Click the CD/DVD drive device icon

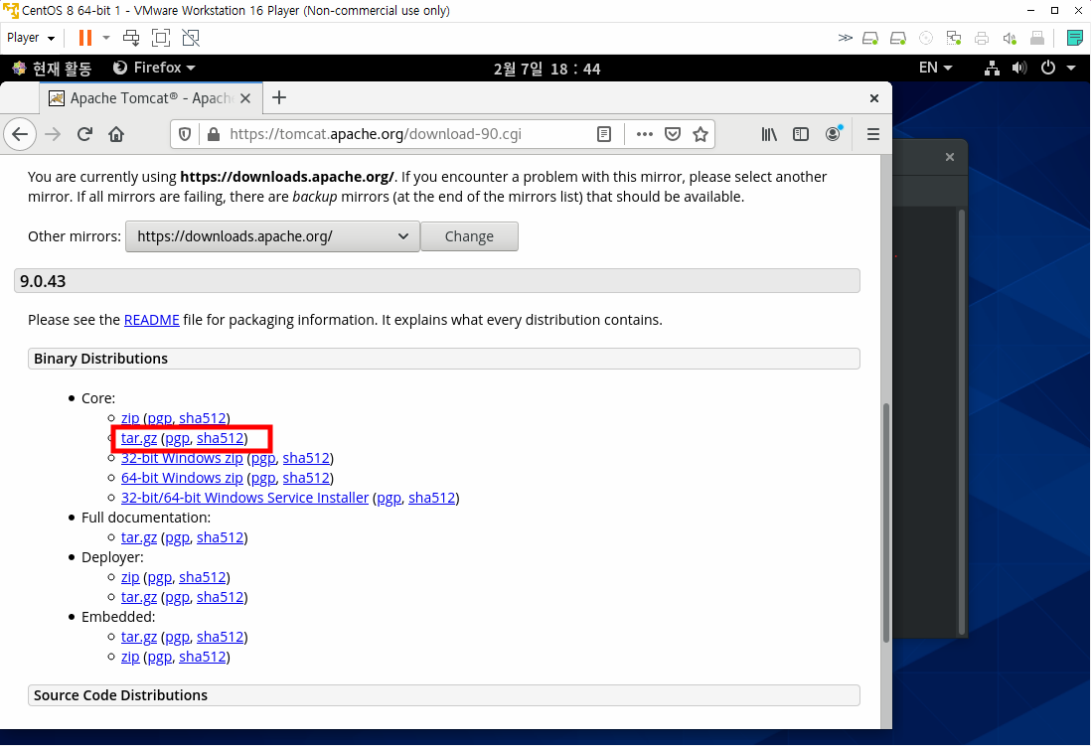click(926, 38)
